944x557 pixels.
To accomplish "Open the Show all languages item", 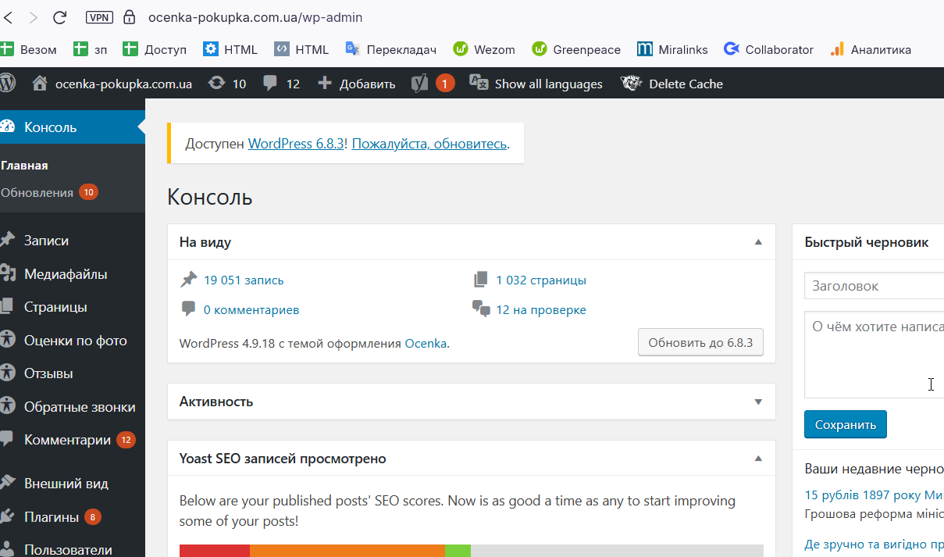I will (x=536, y=84).
